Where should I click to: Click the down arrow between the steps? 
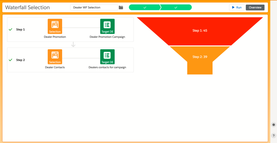(x=73, y=45)
